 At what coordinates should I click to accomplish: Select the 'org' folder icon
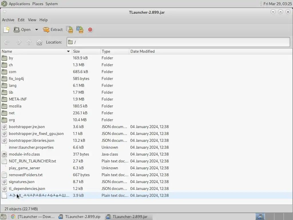[x=4, y=120]
